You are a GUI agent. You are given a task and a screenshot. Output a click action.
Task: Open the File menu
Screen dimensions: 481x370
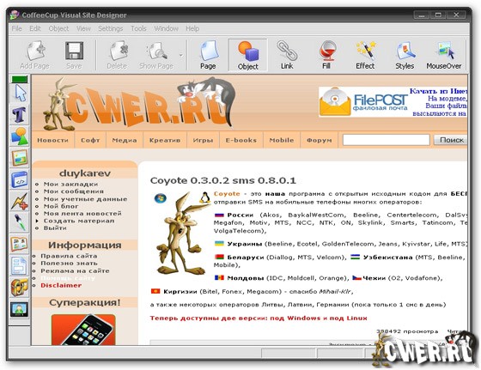(16, 28)
